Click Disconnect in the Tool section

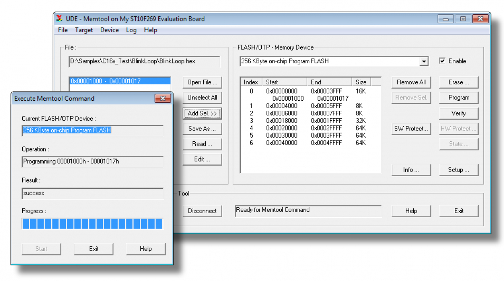[x=202, y=211]
